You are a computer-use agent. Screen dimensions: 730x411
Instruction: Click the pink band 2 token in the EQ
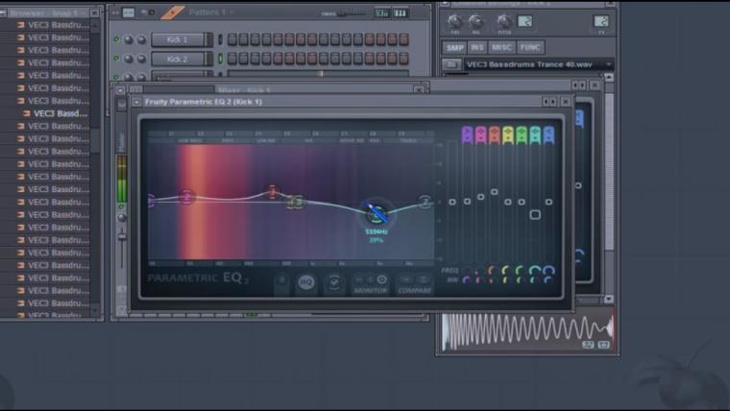point(480,135)
